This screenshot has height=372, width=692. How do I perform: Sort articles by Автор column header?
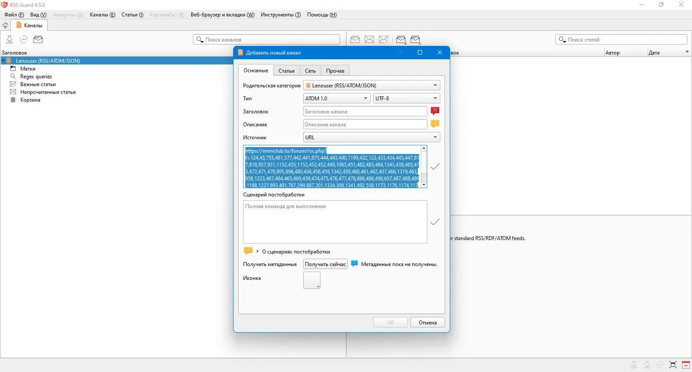(625, 52)
